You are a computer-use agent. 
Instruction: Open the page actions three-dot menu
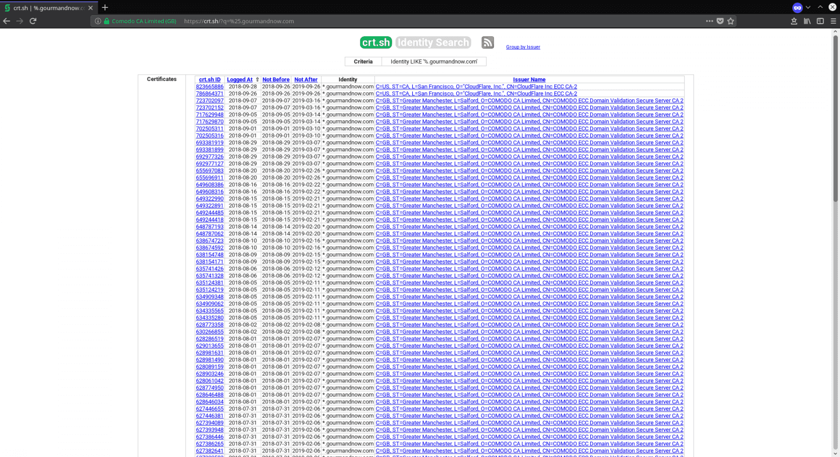tap(709, 21)
